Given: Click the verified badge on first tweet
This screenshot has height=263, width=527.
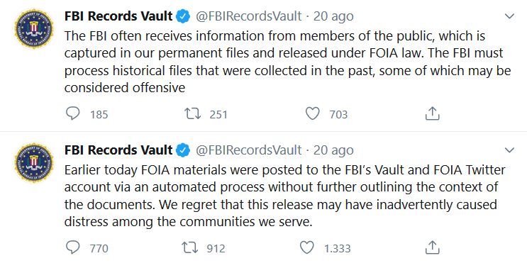Looking at the screenshot, I should click(183, 16).
